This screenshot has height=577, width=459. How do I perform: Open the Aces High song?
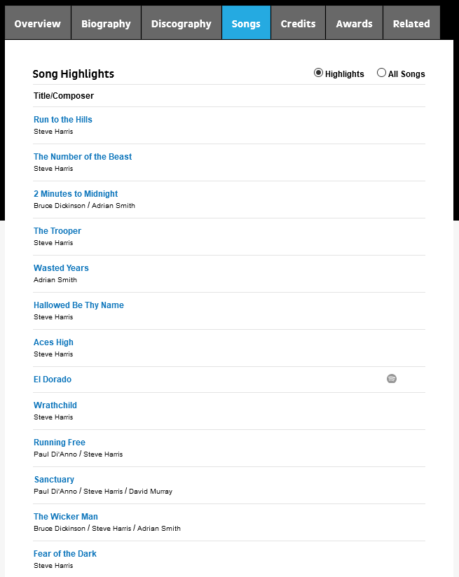(x=53, y=342)
